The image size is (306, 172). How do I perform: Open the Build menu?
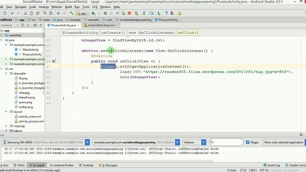68,7
